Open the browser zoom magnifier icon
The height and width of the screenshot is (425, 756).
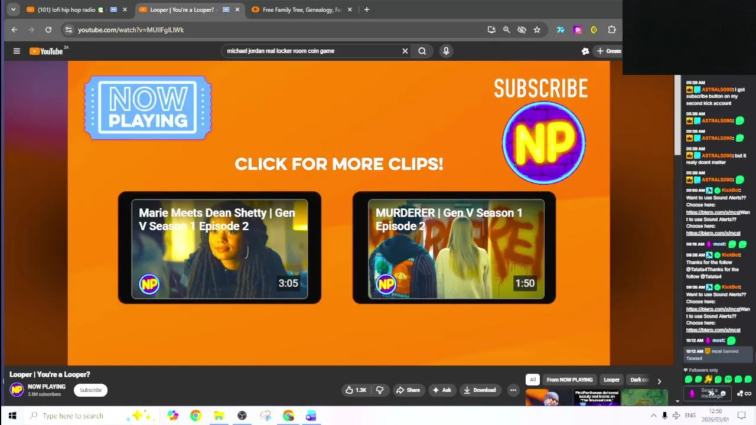click(x=506, y=30)
